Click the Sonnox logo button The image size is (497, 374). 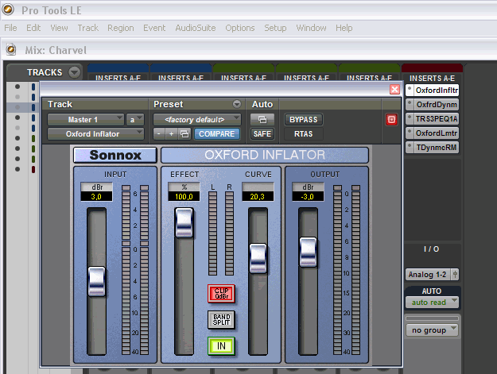coord(115,155)
